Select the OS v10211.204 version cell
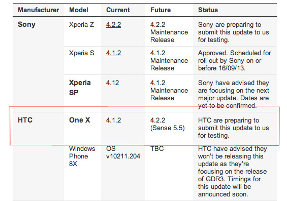Image resolution: width=287 pixels, height=201 pixels. 123,152
